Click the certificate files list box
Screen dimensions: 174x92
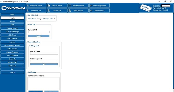pyautogui.click(x=43, y=84)
